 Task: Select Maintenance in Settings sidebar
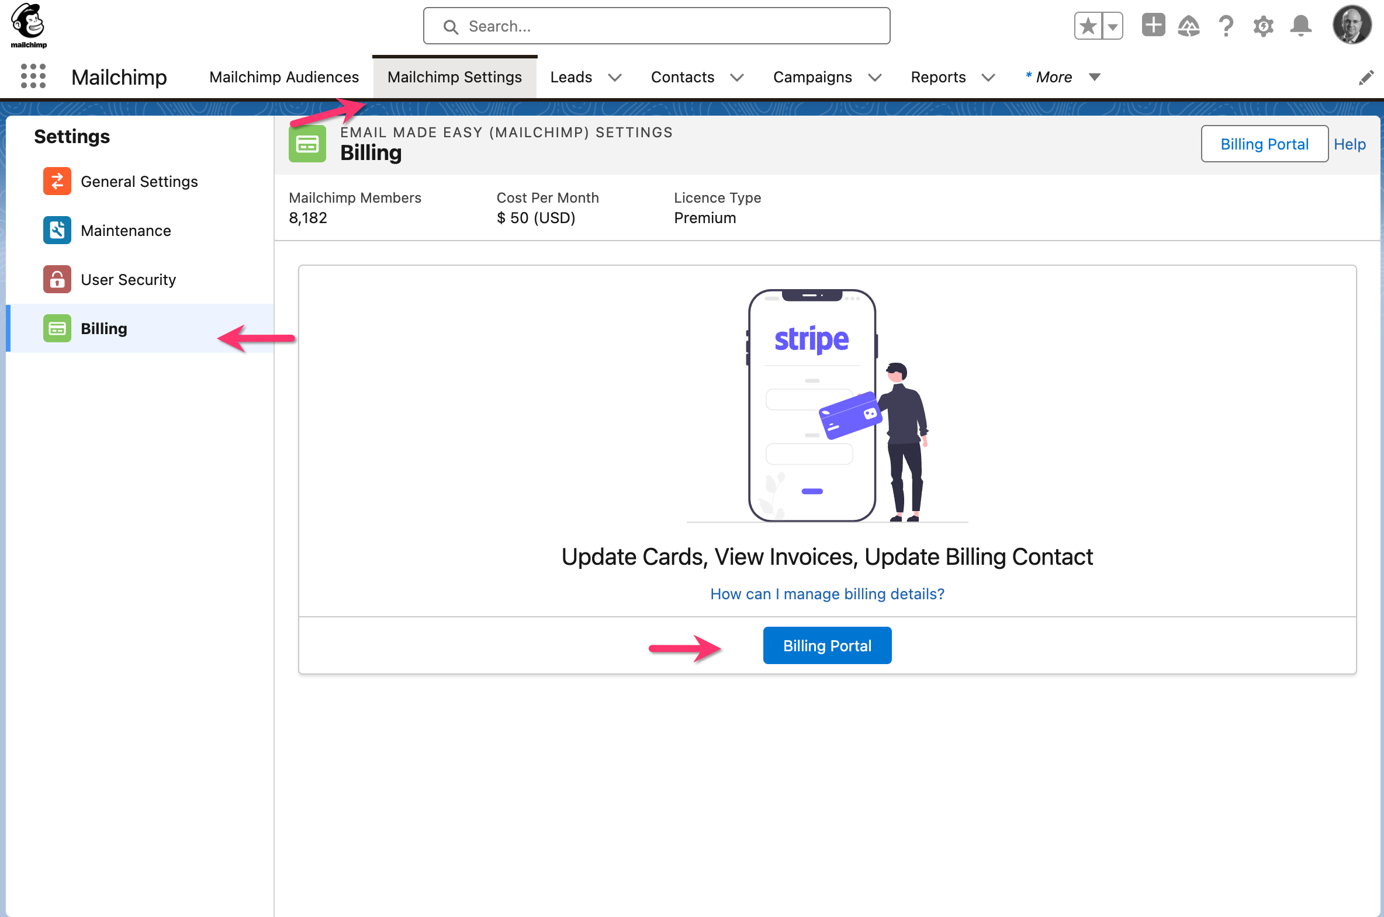click(140, 231)
